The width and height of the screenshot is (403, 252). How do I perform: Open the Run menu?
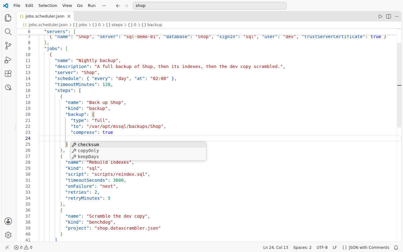tap(92, 6)
